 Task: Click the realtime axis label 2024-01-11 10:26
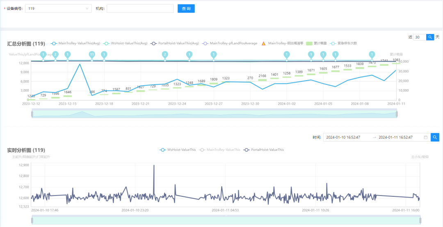(x=315, y=210)
